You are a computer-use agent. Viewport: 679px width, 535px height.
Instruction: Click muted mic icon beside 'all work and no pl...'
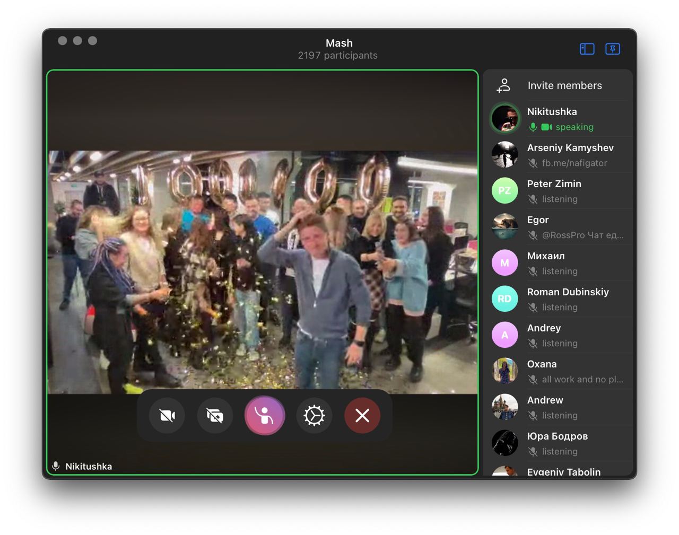coord(533,380)
